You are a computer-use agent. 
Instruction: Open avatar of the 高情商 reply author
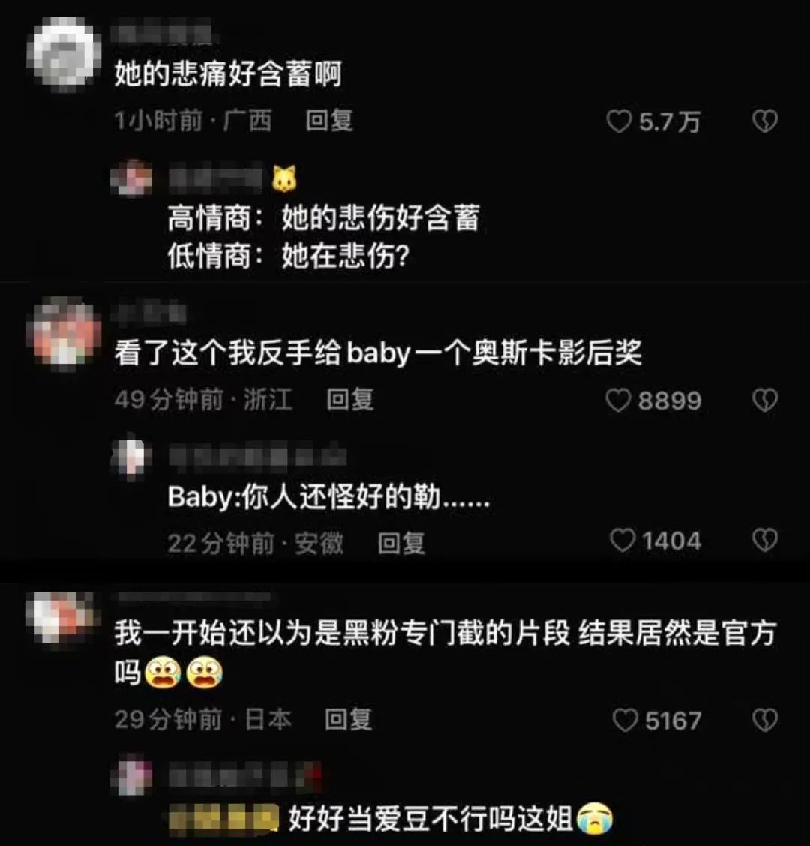131,178
